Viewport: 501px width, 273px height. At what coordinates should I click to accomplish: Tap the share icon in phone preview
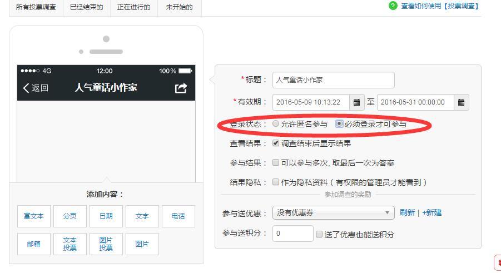[x=181, y=88]
